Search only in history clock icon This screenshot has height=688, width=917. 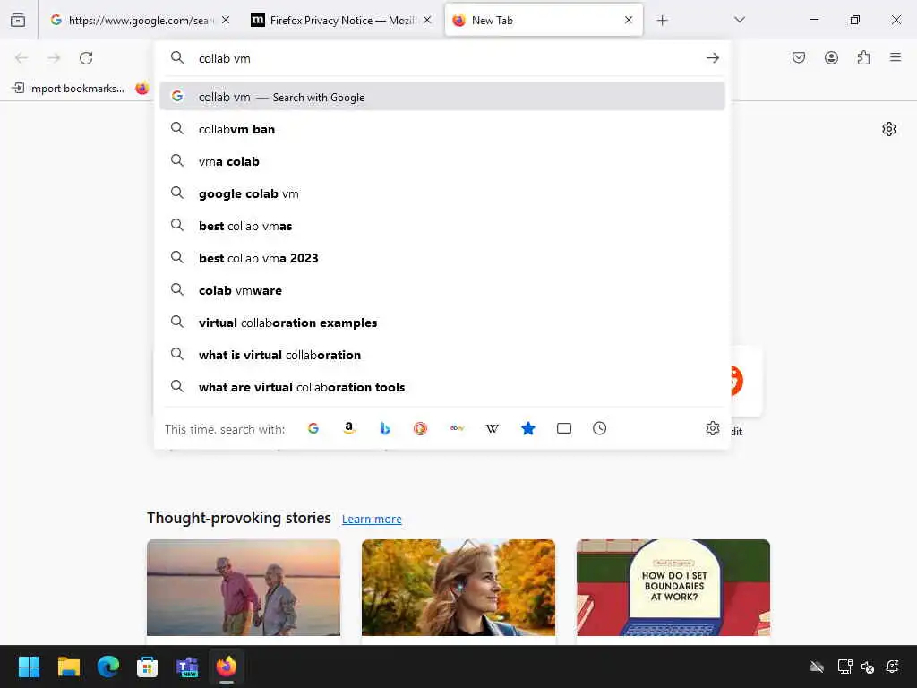(599, 428)
